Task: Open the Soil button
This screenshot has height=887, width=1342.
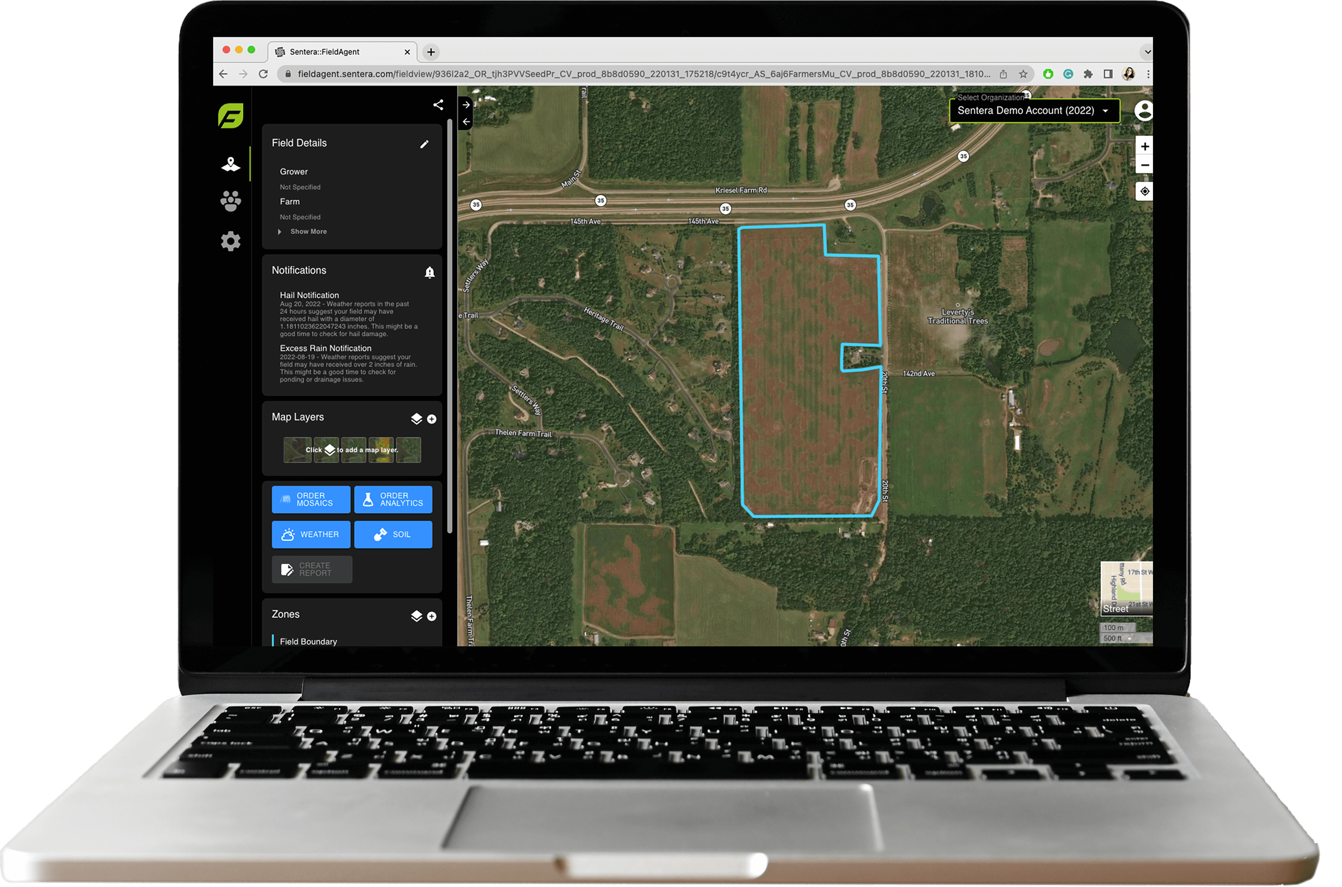Action: point(394,535)
